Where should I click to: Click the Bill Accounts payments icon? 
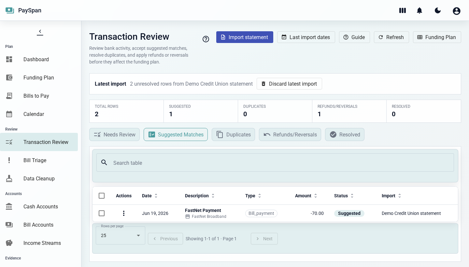9,225
